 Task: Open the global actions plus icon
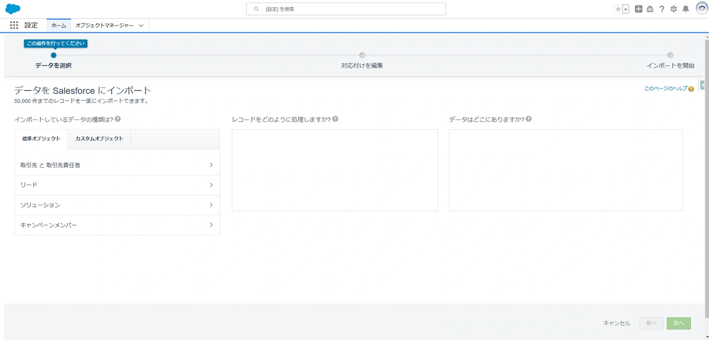pyautogui.click(x=639, y=9)
